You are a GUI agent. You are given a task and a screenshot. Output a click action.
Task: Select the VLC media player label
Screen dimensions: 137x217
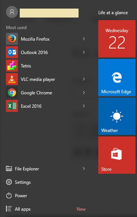point(38,79)
